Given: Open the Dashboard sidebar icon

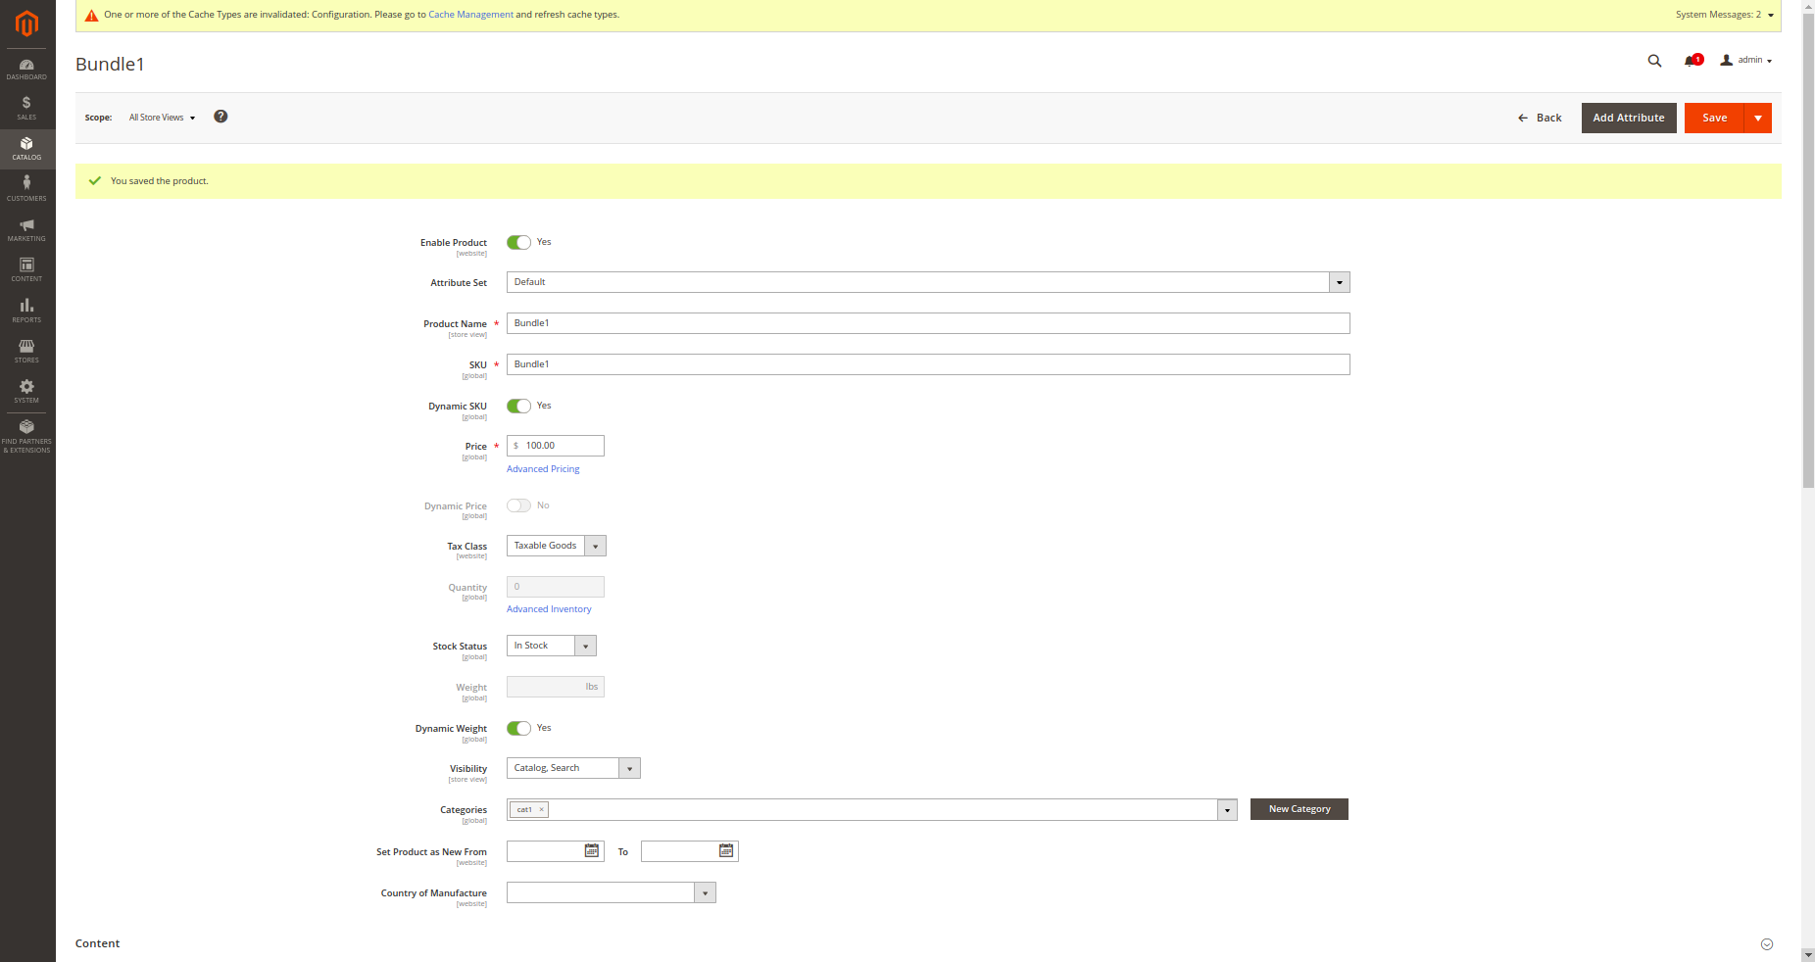Looking at the screenshot, I should click(x=26, y=69).
